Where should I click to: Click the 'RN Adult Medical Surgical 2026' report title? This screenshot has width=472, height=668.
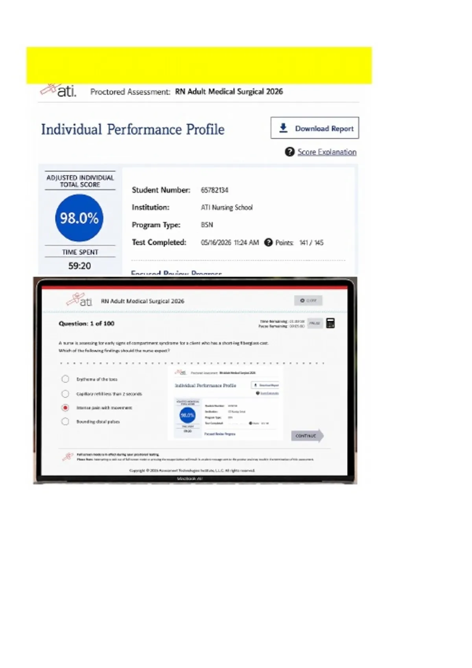[x=229, y=92]
